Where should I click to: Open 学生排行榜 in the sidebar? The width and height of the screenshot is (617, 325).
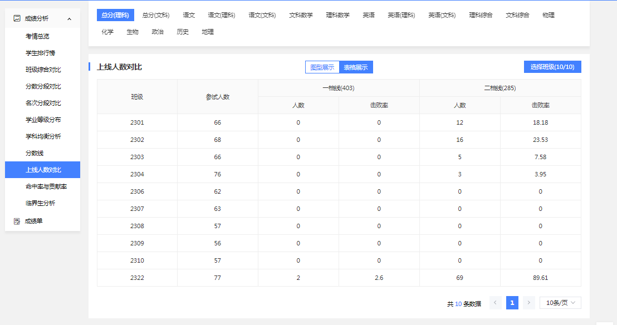pos(40,53)
